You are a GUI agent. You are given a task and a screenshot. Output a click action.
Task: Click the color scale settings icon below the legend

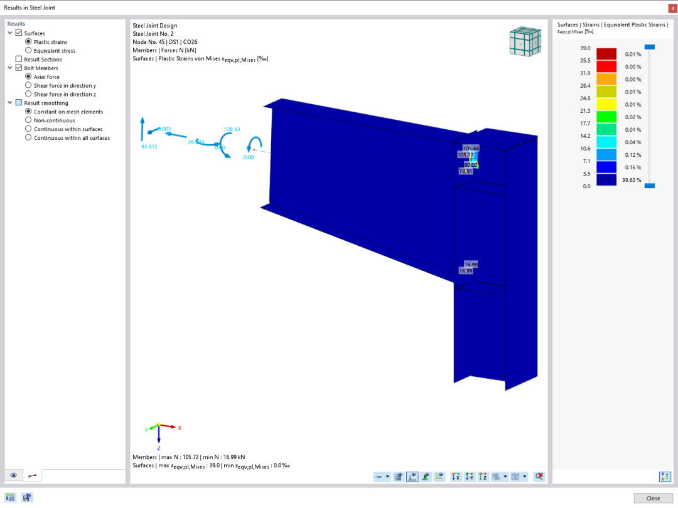click(x=665, y=477)
